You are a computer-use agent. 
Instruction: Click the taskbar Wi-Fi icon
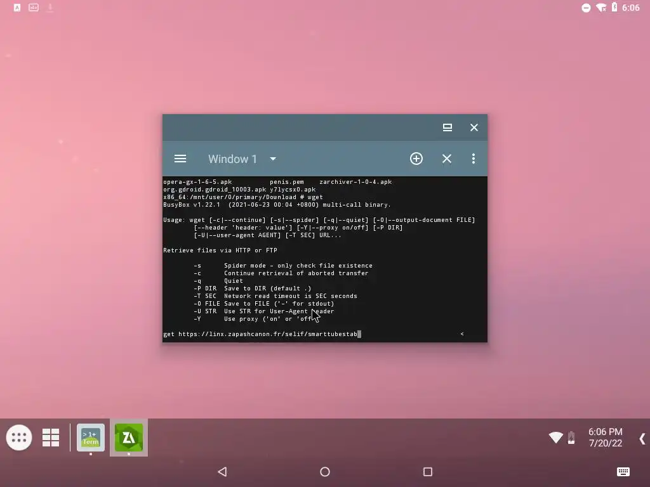click(x=556, y=438)
